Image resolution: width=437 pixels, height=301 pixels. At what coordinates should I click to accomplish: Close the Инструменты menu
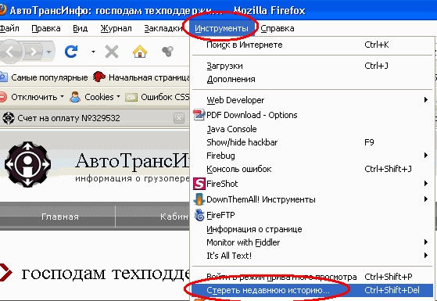click(x=222, y=28)
